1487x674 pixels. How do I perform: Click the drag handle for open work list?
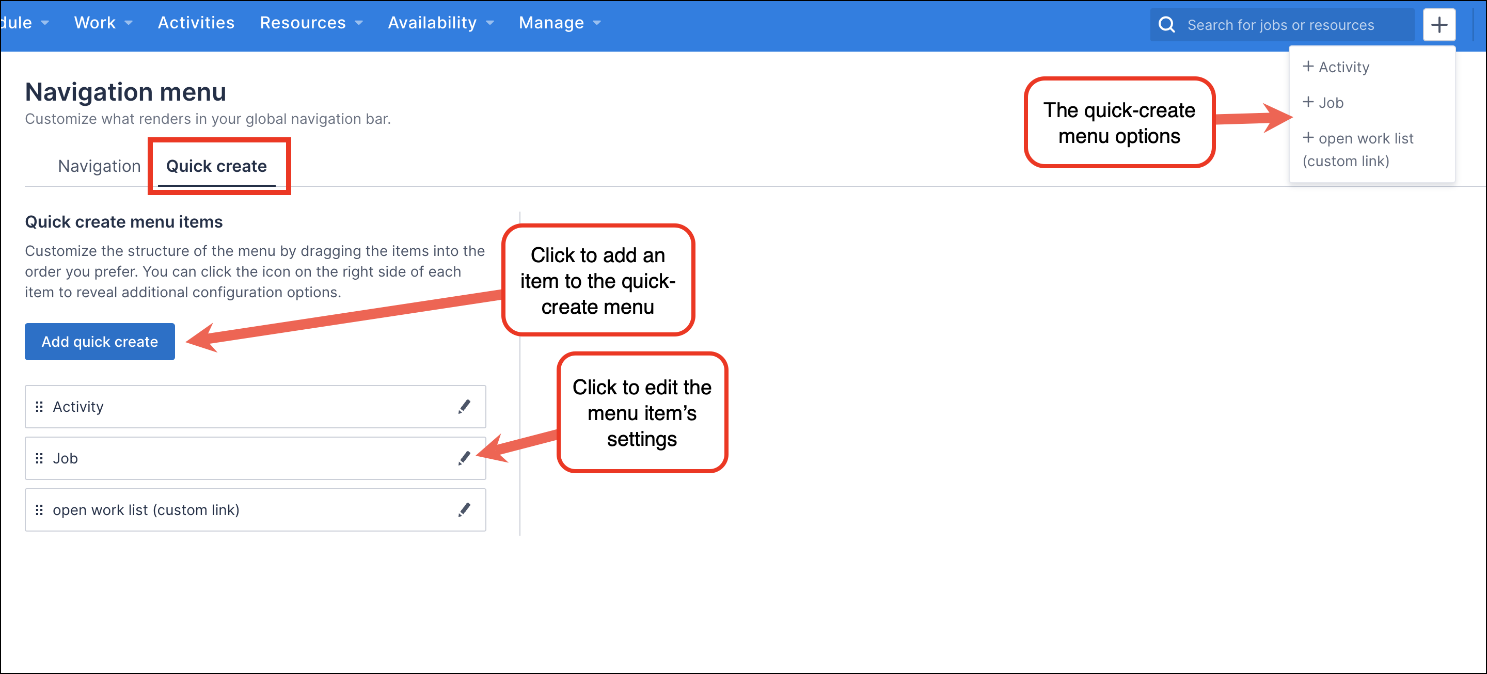pyautogui.click(x=39, y=509)
